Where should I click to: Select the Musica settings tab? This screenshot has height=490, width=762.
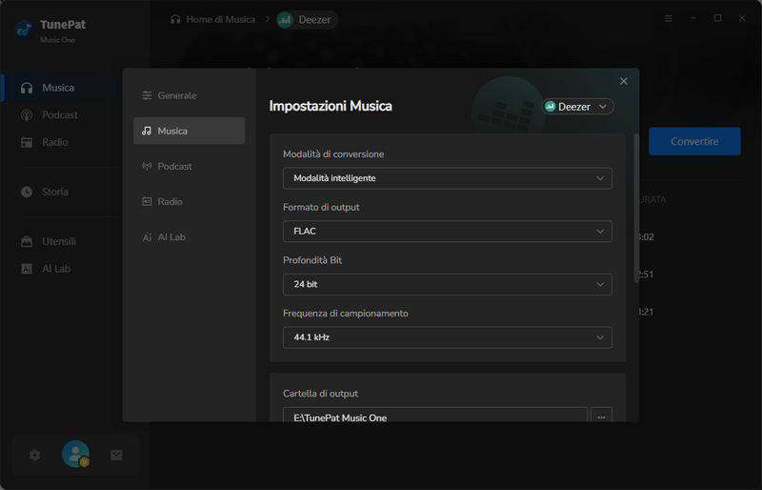189,131
